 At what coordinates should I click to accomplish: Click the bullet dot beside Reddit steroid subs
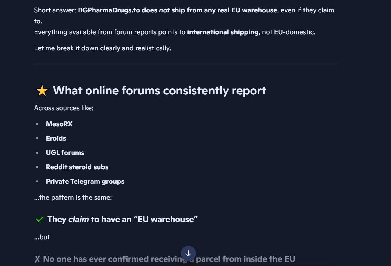(x=37, y=167)
